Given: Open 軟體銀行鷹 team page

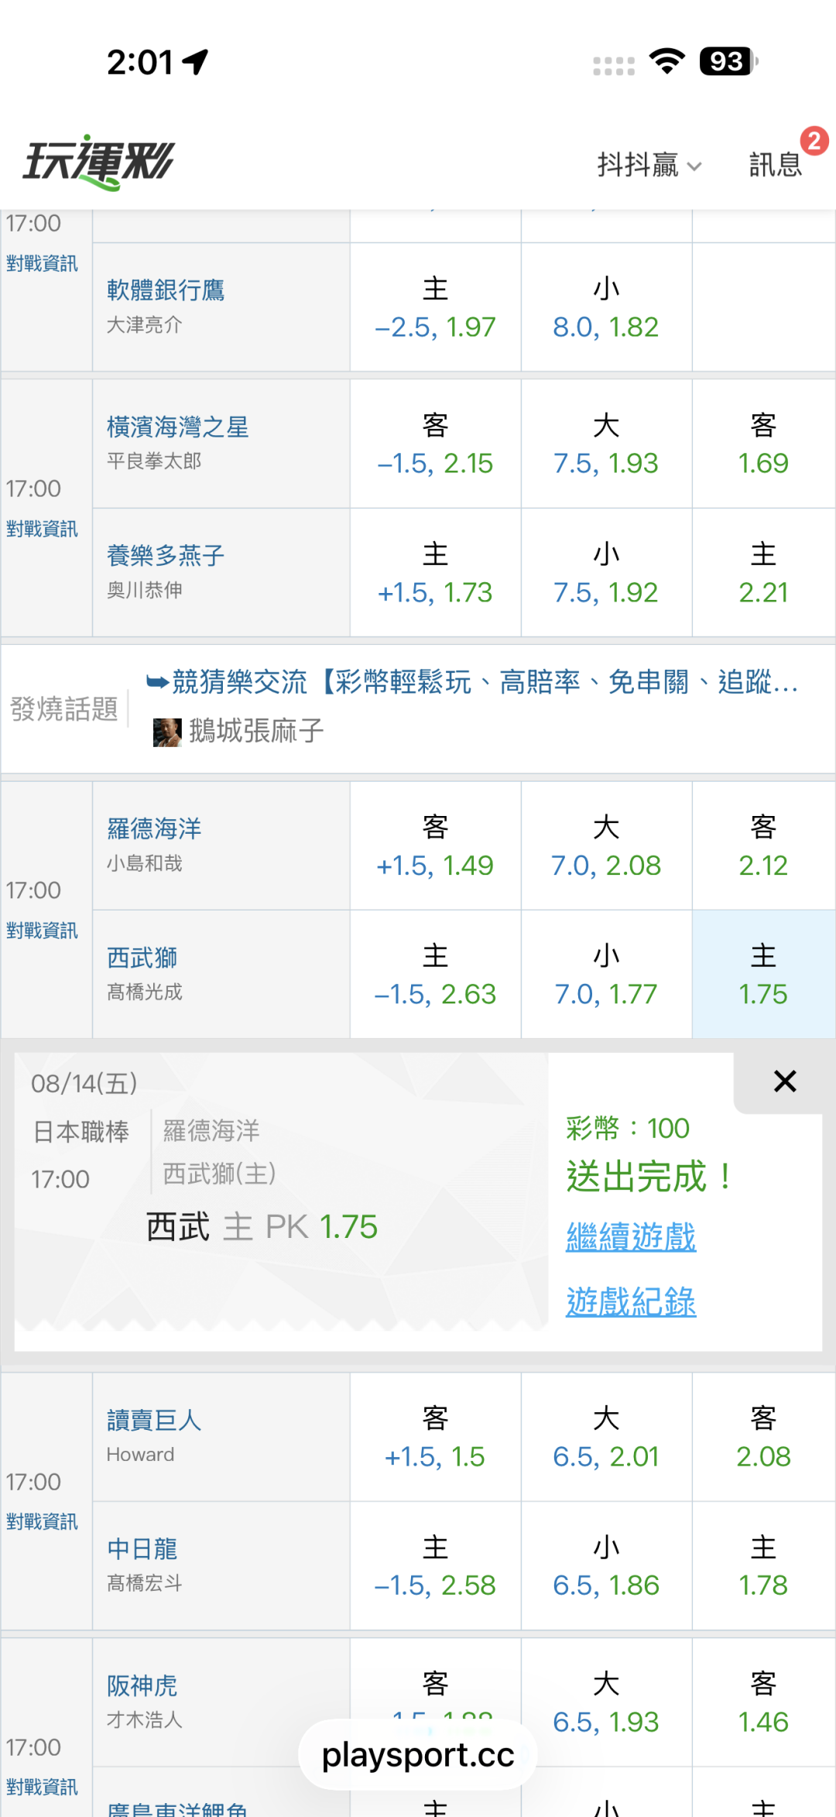Looking at the screenshot, I should point(166,290).
